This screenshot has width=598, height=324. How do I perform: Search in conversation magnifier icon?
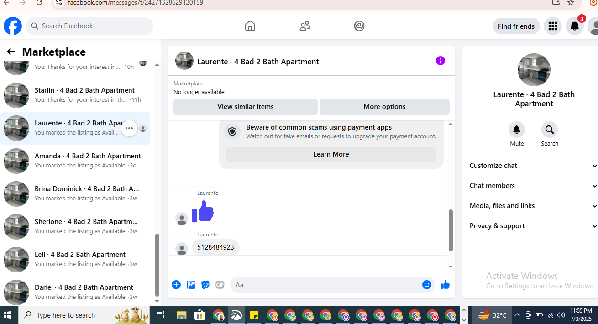[550, 130]
